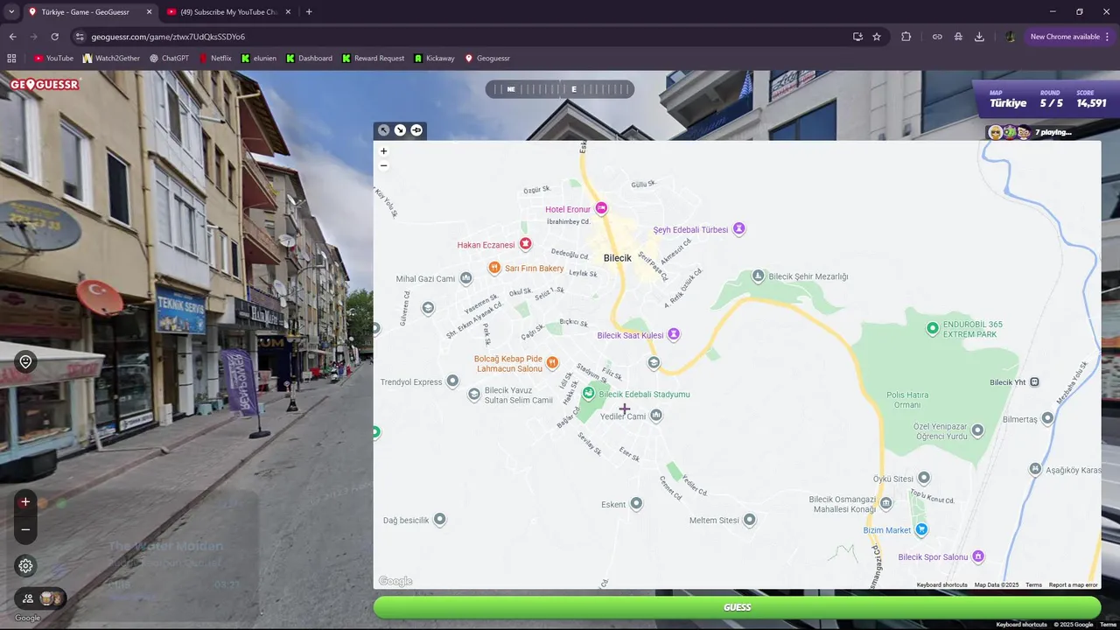
Task: Click the compass heading bar
Action: [560, 89]
